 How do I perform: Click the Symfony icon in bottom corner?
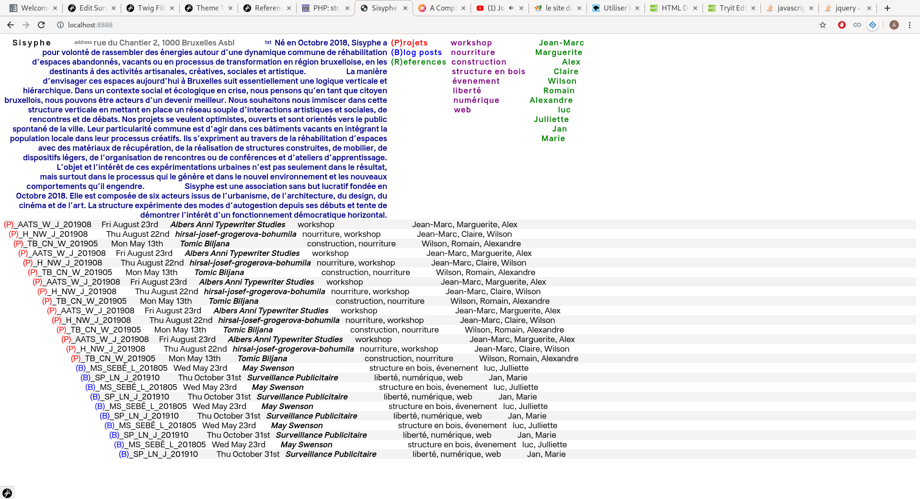[7, 493]
